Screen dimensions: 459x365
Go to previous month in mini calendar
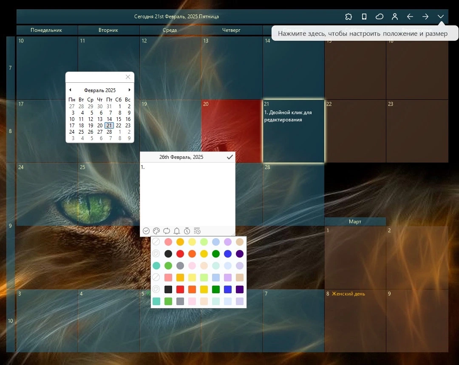pos(70,90)
